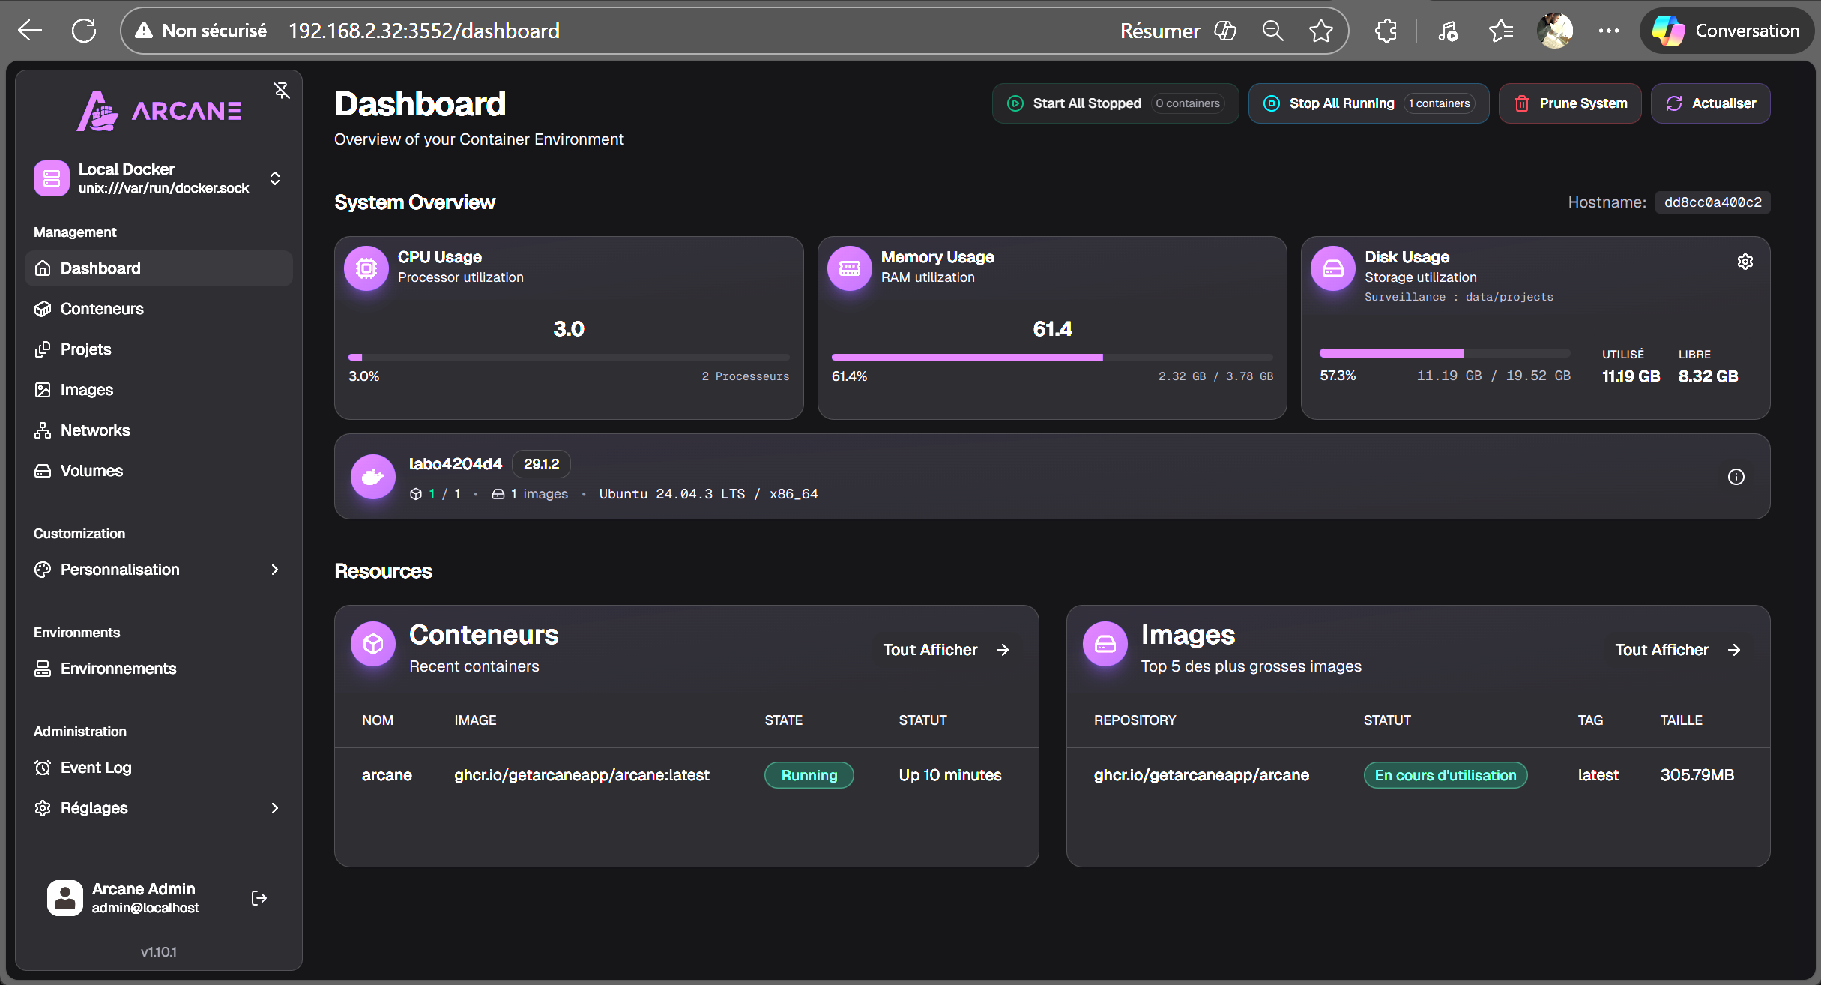The image size is (1821, 985).
Task: Click the Docker whale icon for labo4204d4
Action: (372, 477)
